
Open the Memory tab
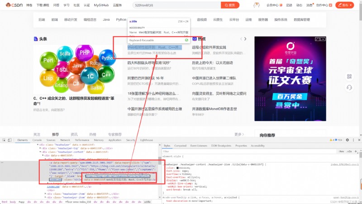point(99,140)
